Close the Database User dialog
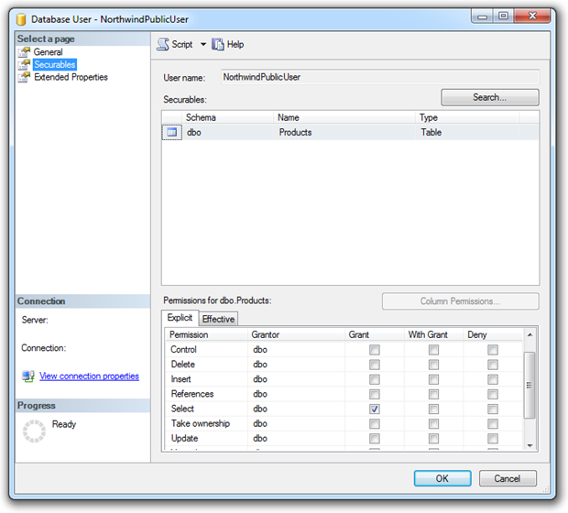Screen dimensions: 568x513 tap(531, 16)
